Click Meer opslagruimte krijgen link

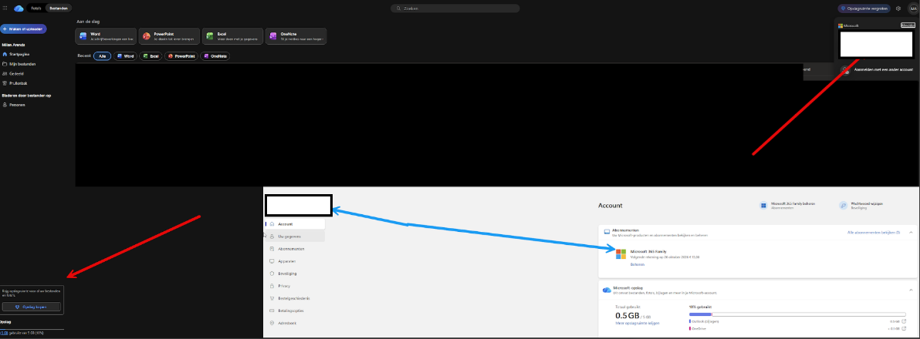[638, 323]
